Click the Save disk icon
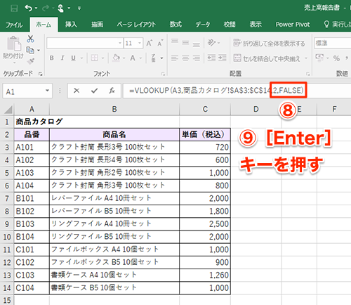This screenshot has width=351, height=305. (14, 8)
